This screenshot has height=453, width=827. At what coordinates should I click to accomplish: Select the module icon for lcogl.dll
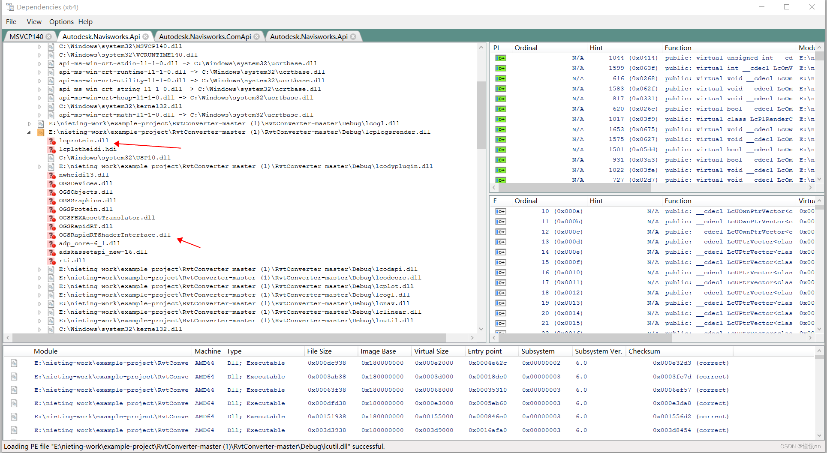(41, 123)
